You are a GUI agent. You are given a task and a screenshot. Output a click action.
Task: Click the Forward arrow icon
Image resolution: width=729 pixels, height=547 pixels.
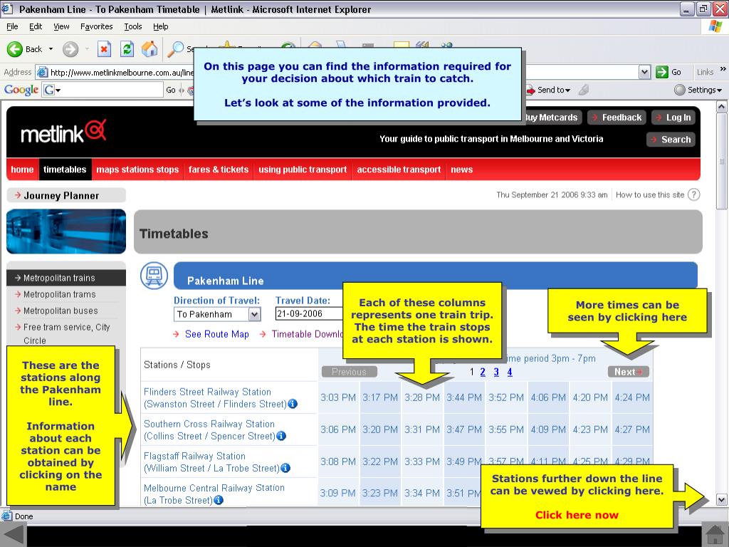pos(70,49)
